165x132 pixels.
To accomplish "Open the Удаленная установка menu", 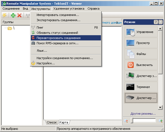I will tap(69, 9).
